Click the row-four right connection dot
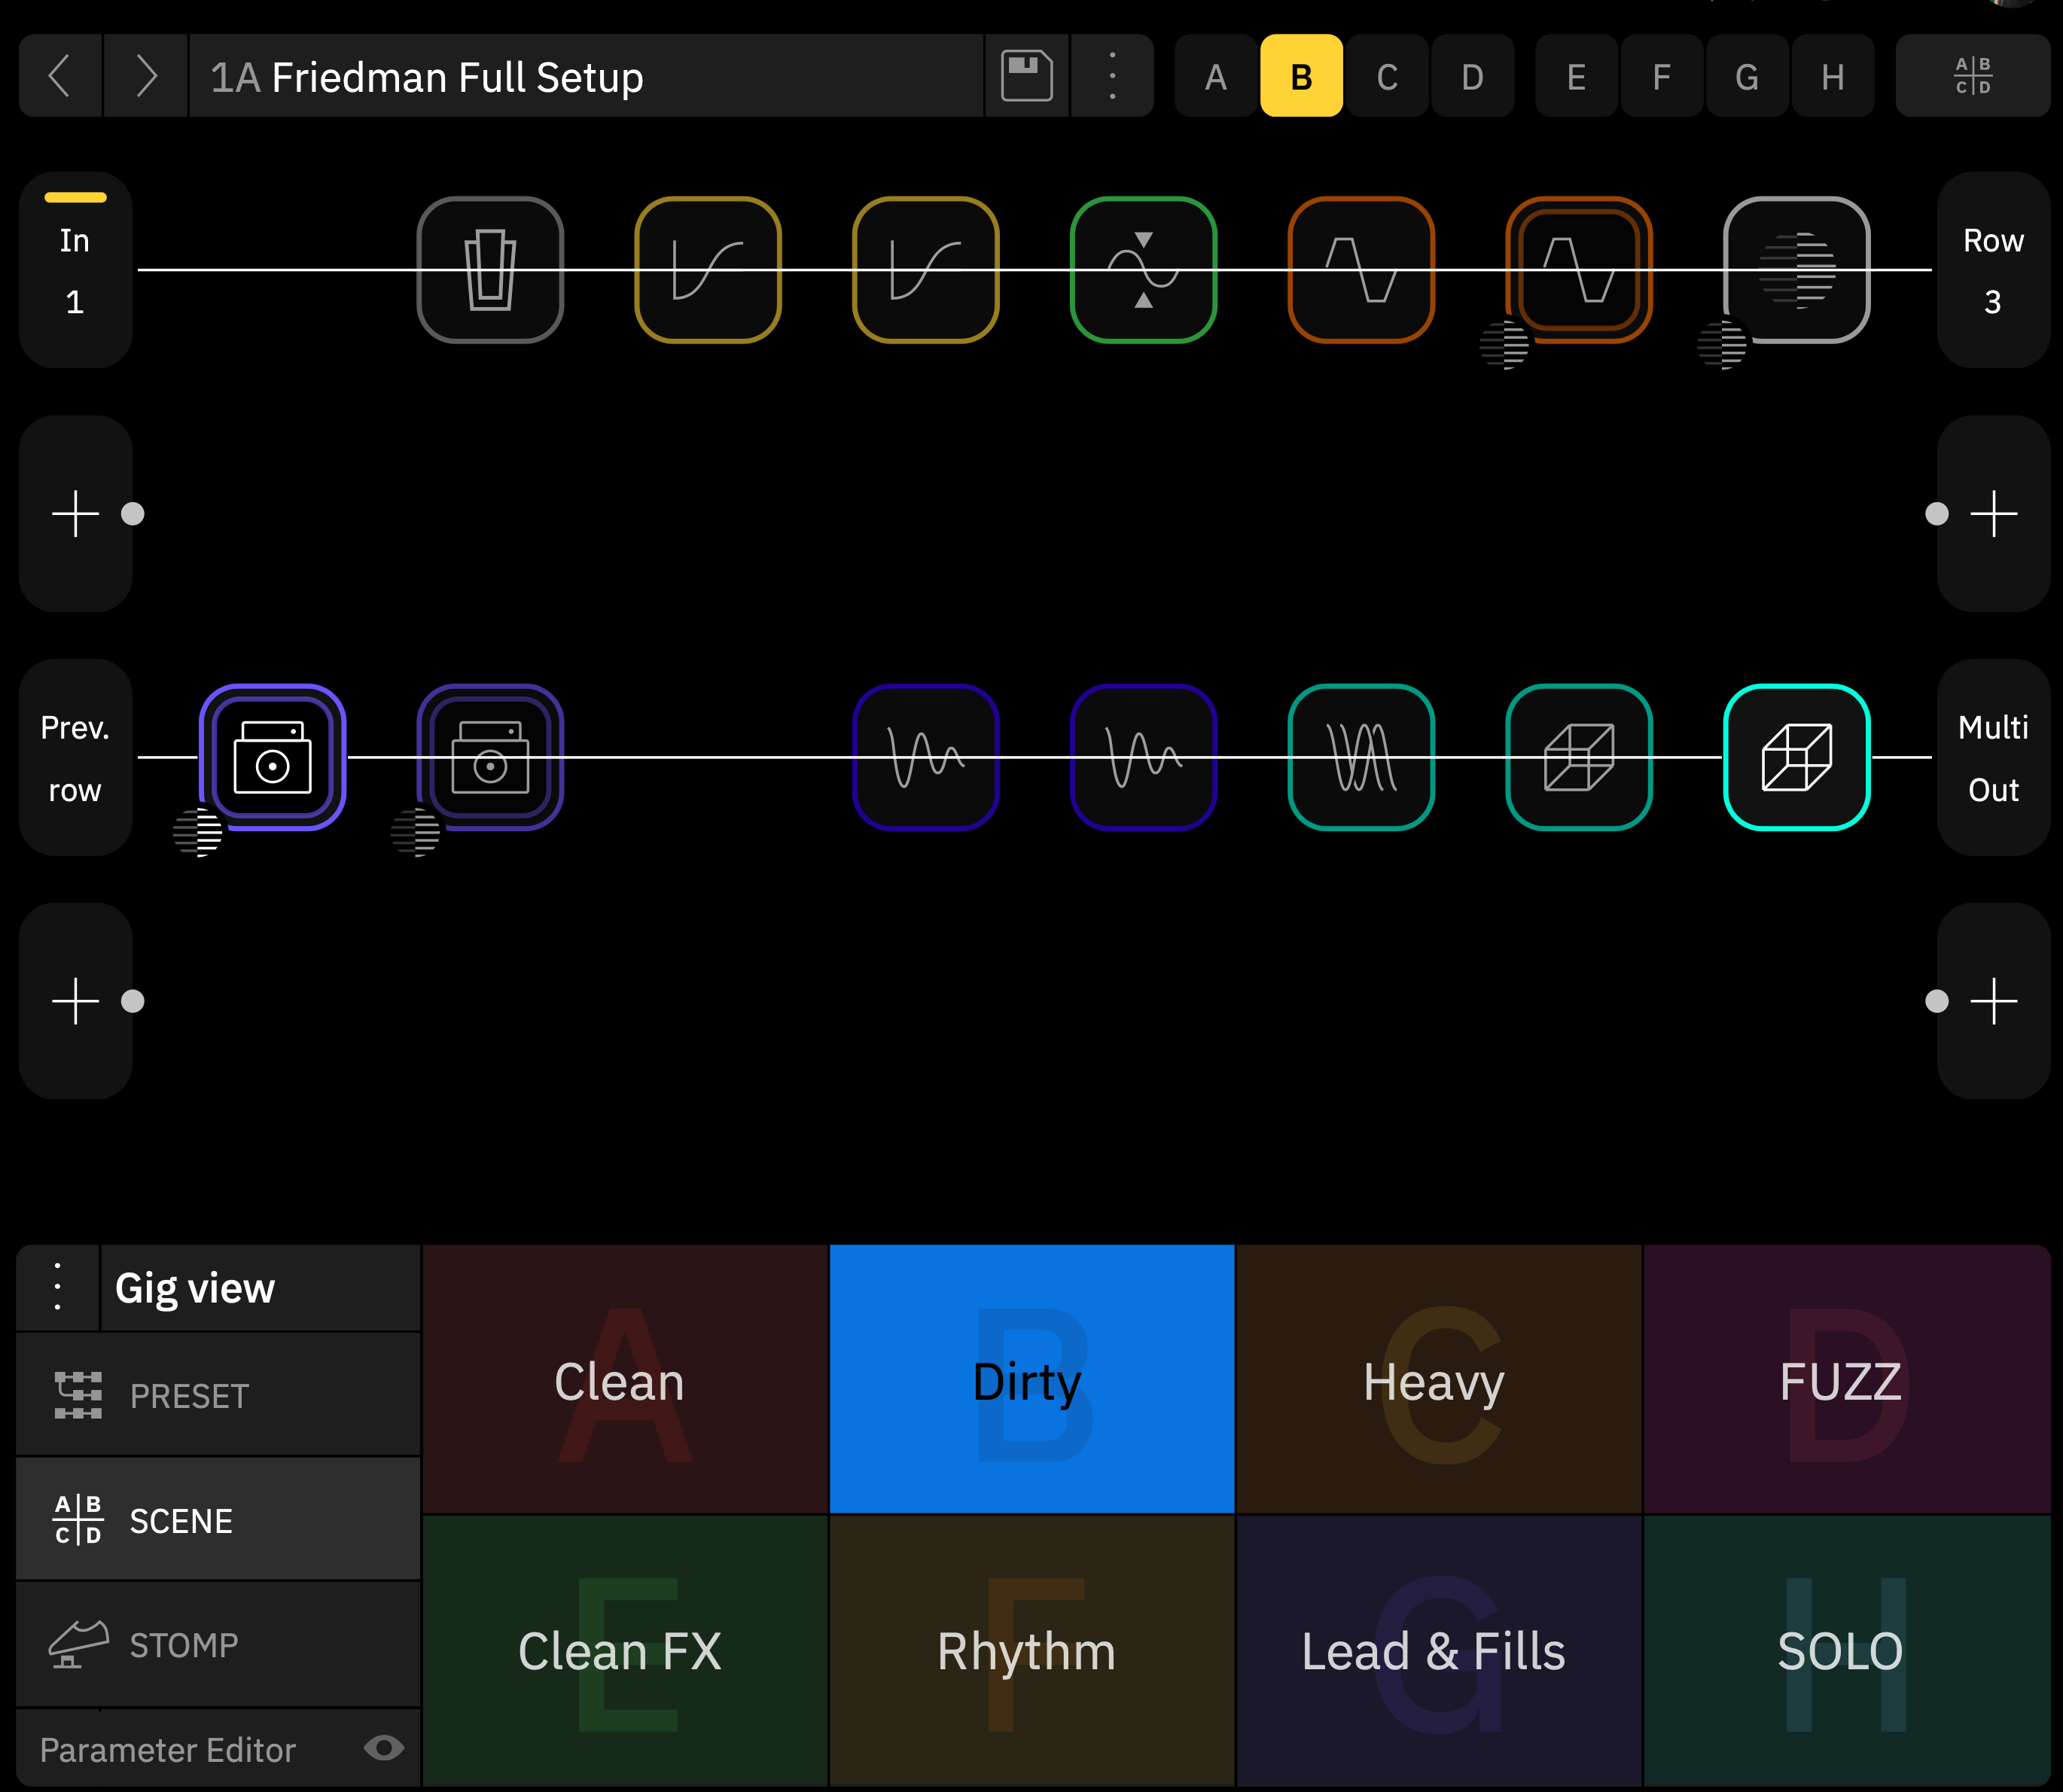2063x1792 pixels. click(x=1937, y=1001)
